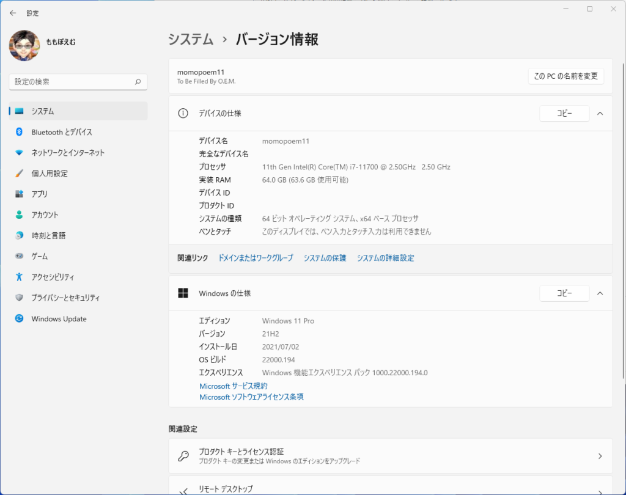Click the システムの種類 value 64 ビット text
This screenshot has height=495, width=626.
point(340,218)
